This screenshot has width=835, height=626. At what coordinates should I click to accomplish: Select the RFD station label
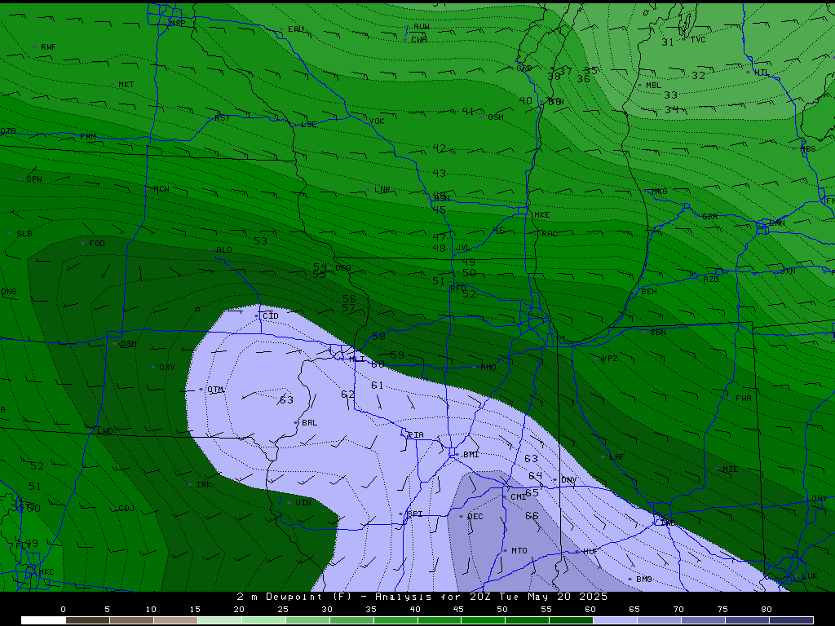click(x=458, y=288)
